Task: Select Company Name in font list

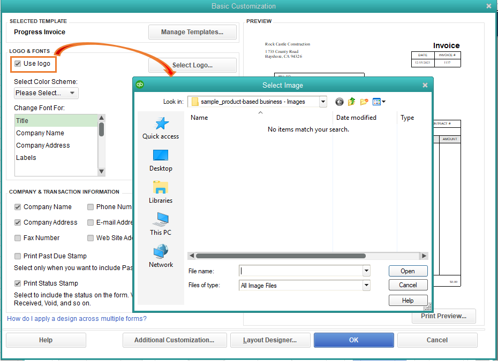Action: point(56,133)
